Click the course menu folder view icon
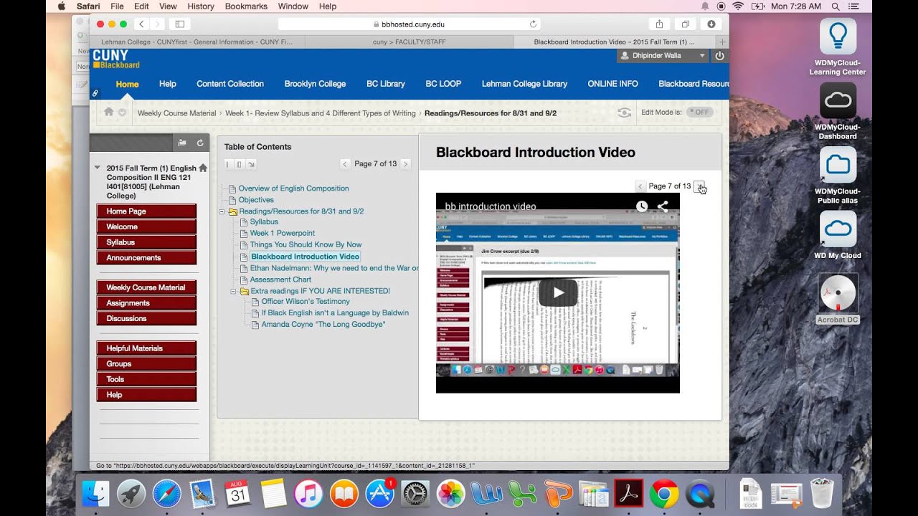Screen dimensions: 918x516 click(182, 143)
